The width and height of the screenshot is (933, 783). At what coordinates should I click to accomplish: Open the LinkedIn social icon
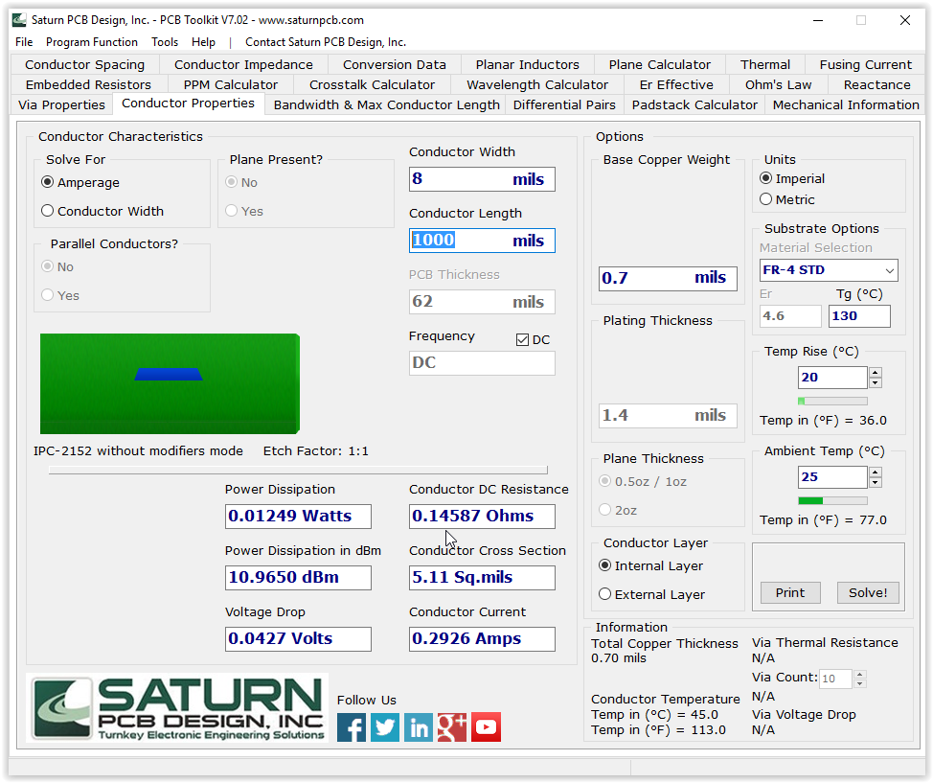pyautogui.click(x=419, y=727)
